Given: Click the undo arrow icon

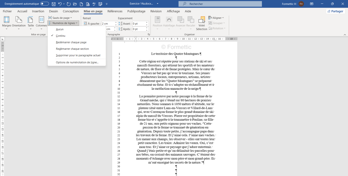Looking at the screenshot, I should [60, 4].
